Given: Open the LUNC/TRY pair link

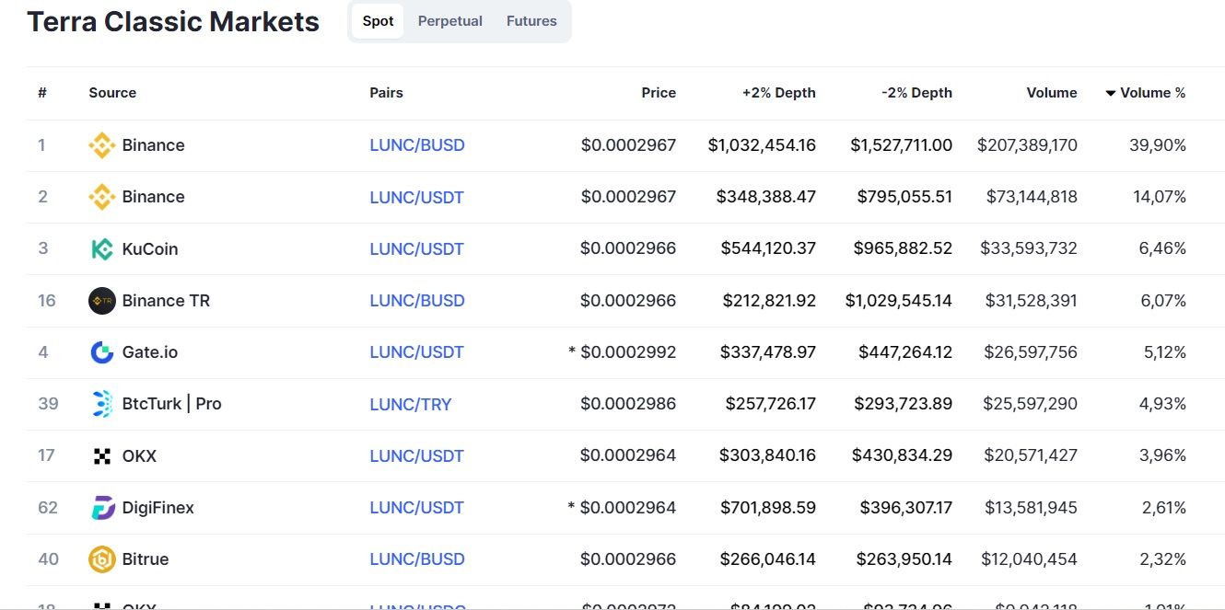Looking at the screenshot, I should [411, 404].
